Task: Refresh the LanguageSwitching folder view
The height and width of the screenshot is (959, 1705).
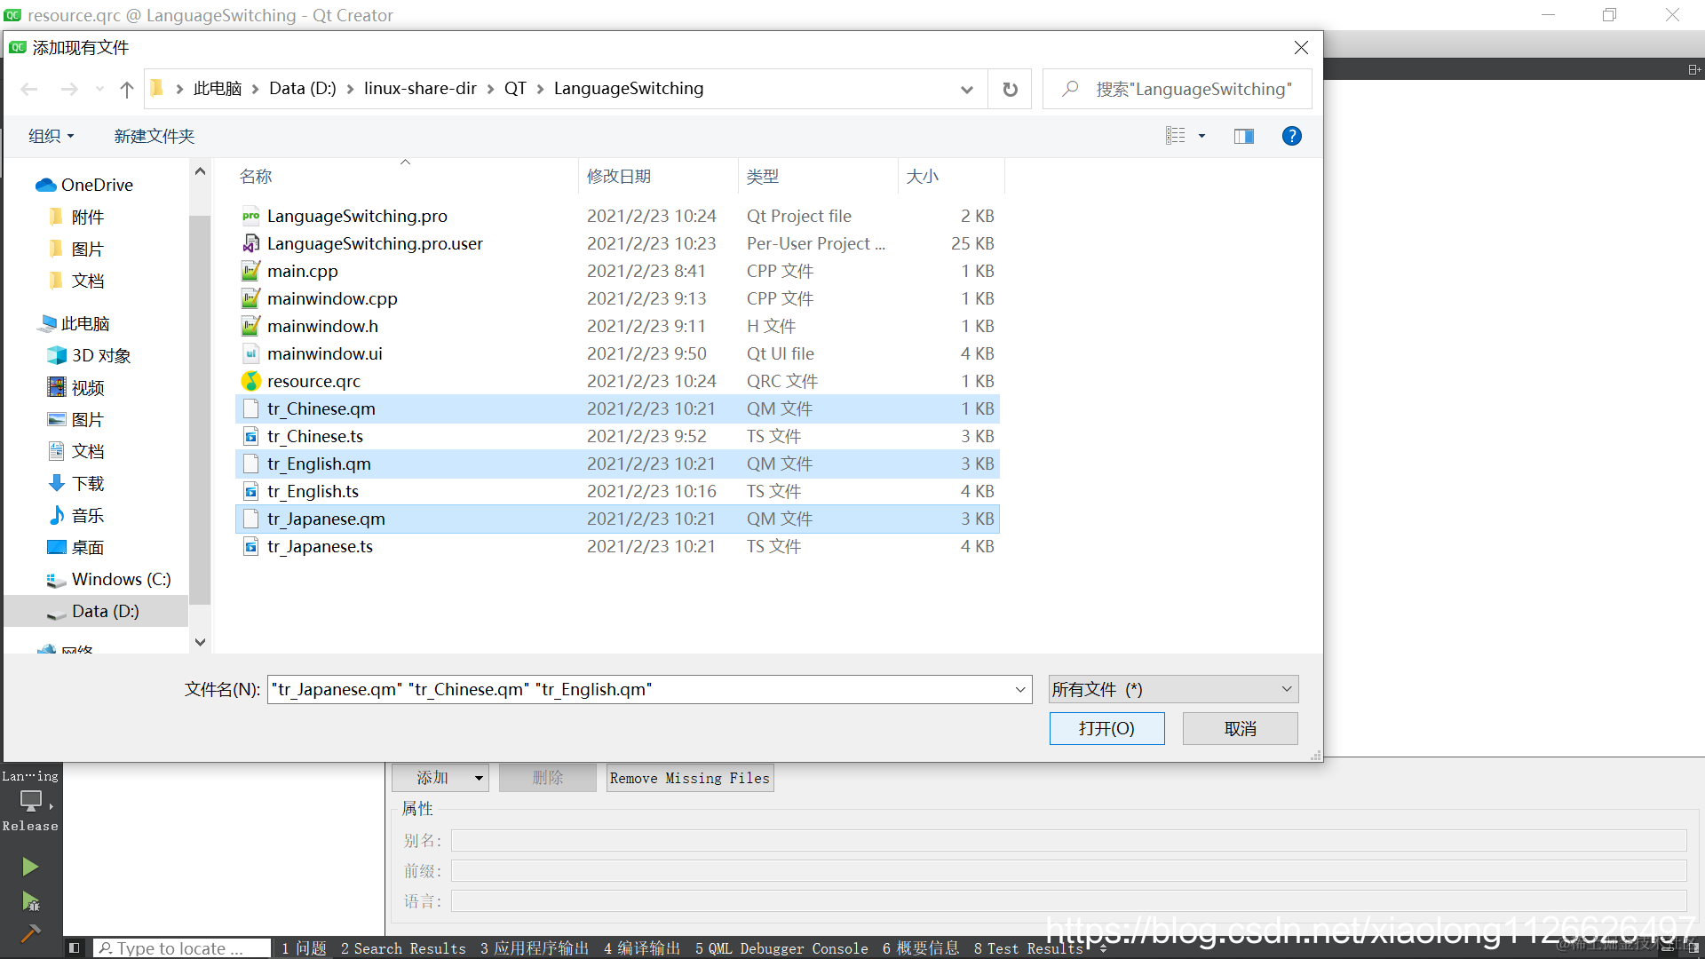Action: tap(1011, 89)
